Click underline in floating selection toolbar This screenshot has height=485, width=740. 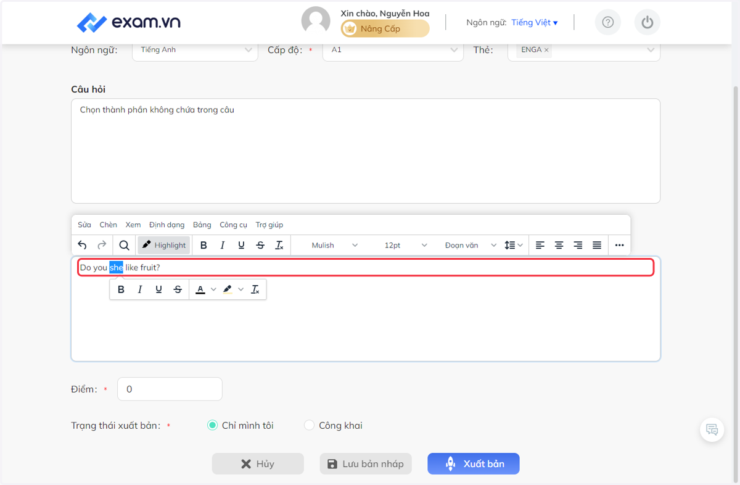159,289
